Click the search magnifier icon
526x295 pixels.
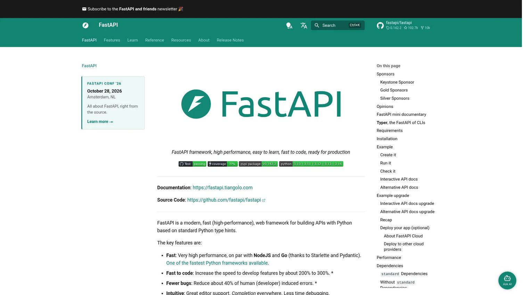pyautogui.click(x=317, y=25)
